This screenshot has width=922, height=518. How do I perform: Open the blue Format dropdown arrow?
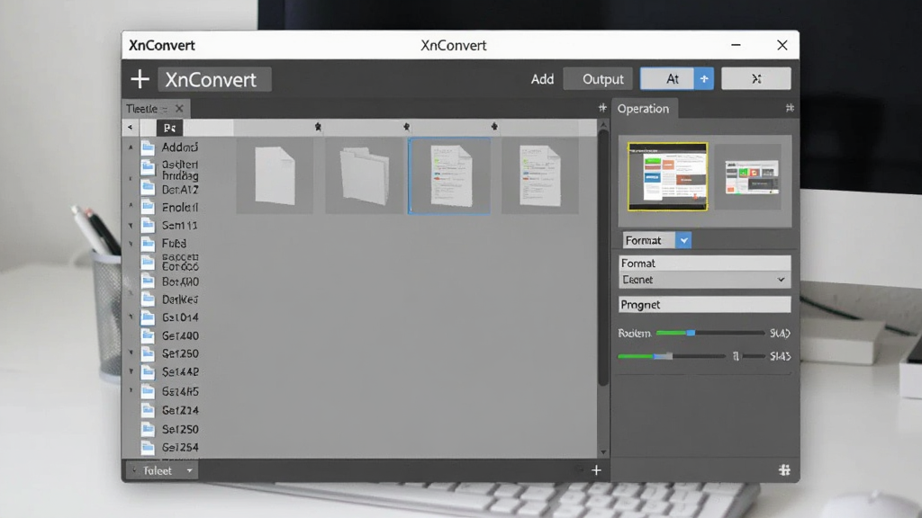pyautogui.click(x=683, y=240)
